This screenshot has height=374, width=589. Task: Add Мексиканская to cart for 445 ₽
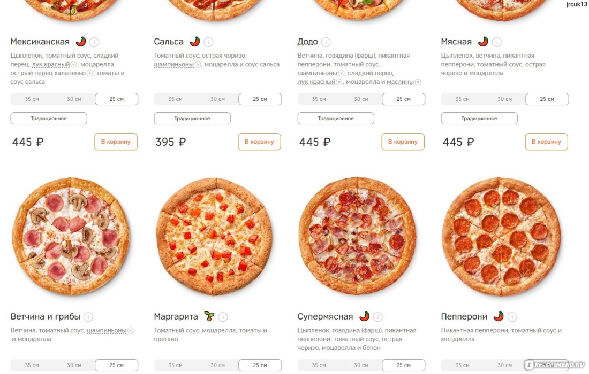pyautogui.click(x=116, y=142)
